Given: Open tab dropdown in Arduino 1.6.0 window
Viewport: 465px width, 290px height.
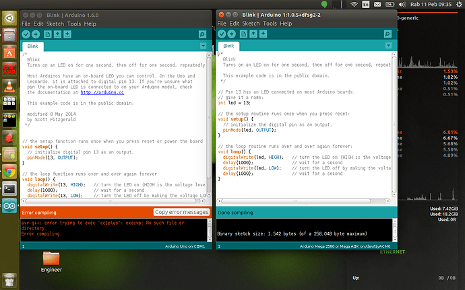Looking at the screenshot, I should [203, 46].
